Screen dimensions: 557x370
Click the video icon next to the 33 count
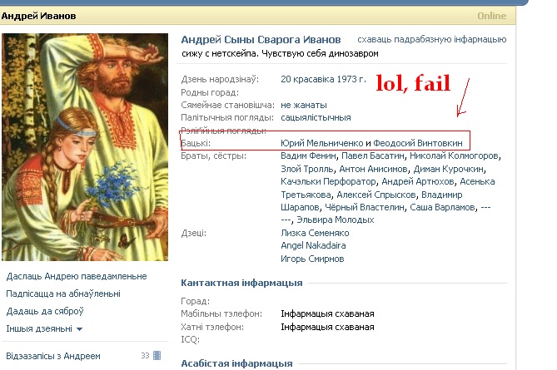157,356
